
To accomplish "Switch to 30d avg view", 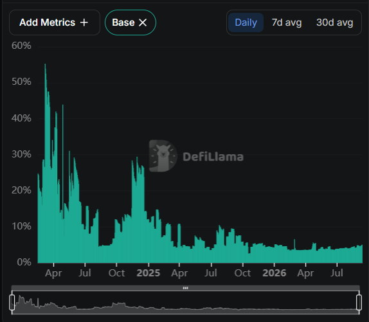I will [334, 22].
